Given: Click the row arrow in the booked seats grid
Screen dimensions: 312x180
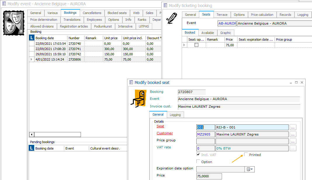Looking at the screenshot, I should pyautogui.click(x=184, y=45).
